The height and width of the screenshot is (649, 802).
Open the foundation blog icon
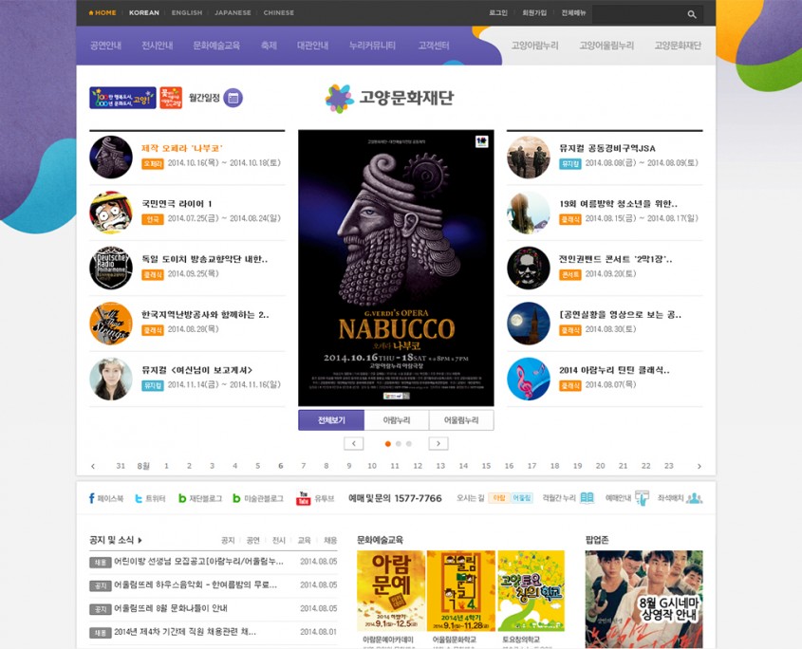pos(182,498)
